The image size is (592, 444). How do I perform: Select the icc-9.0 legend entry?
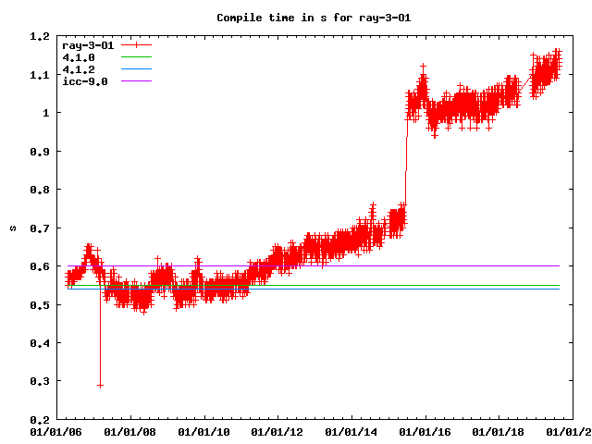(x=84, y=81)
